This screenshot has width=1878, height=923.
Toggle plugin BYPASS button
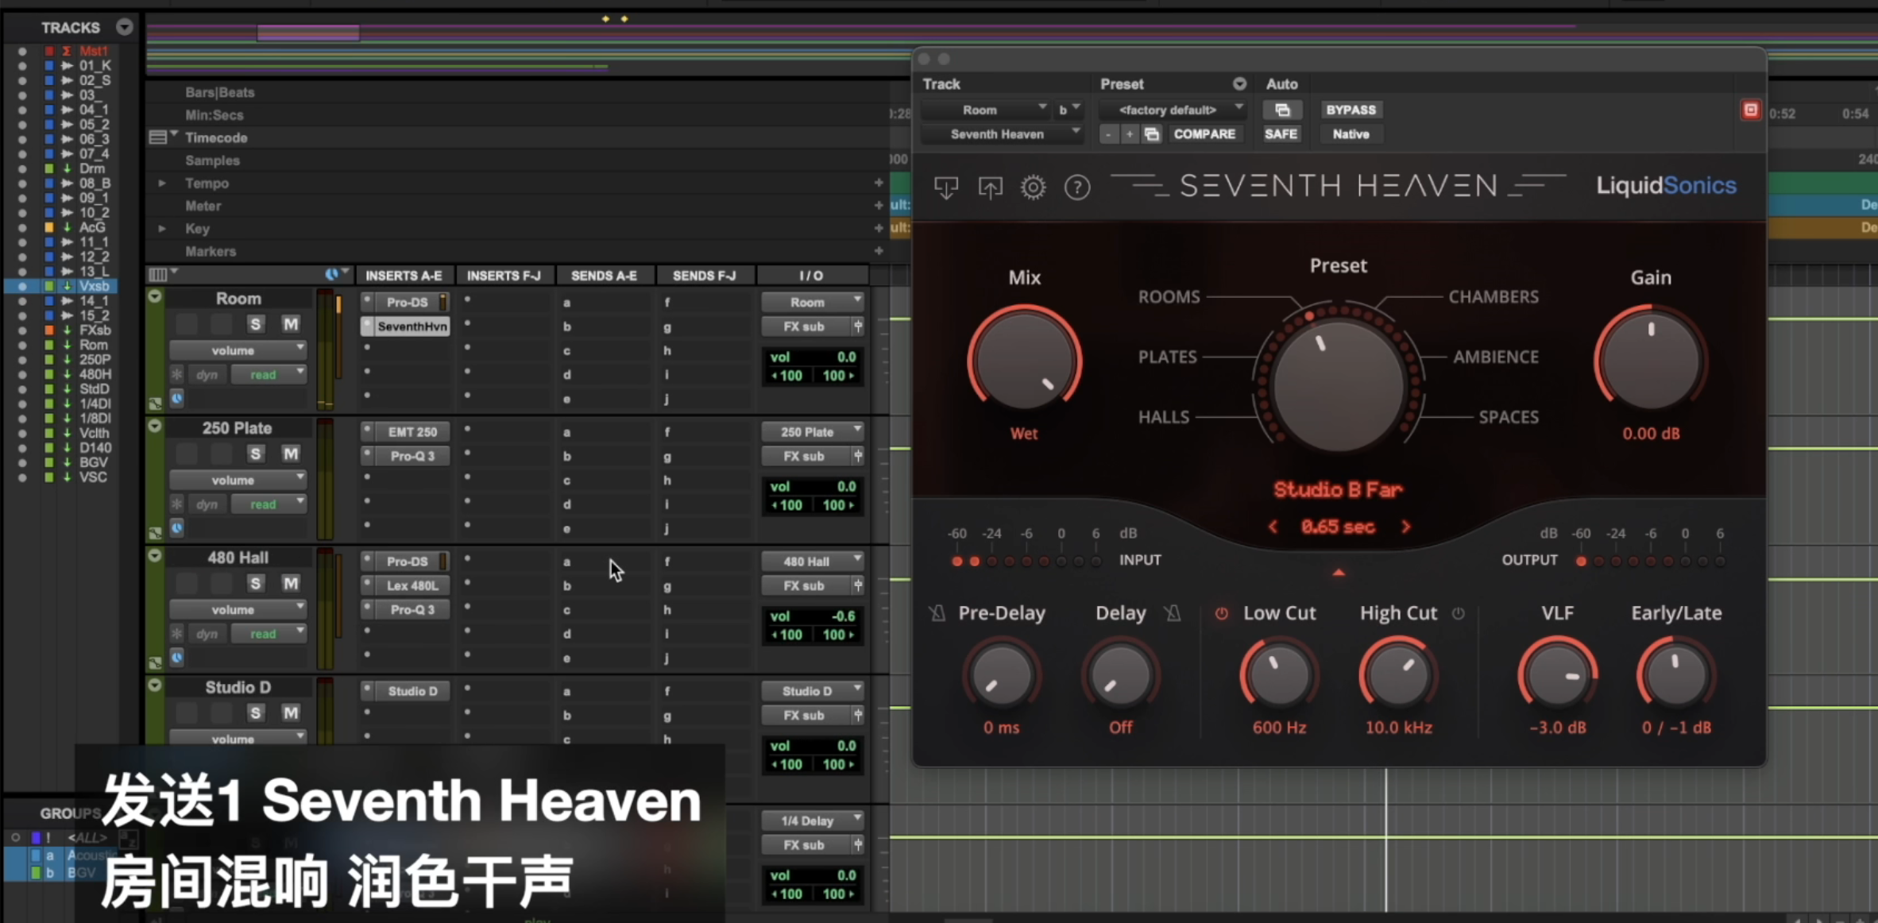tap(1351, 110)
